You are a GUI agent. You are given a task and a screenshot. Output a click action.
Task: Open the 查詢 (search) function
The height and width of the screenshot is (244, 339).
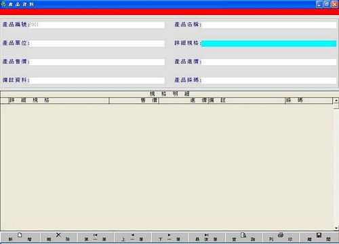coord(243,237)
